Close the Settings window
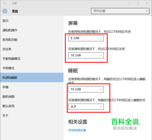152x140 pixels. [x=147, y=3]
